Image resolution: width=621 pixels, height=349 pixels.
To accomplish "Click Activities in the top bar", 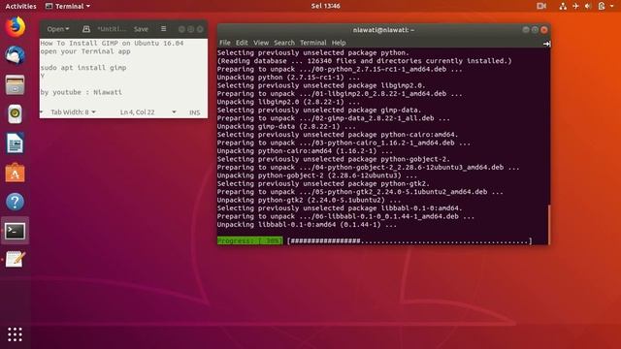I will point(20,6).
